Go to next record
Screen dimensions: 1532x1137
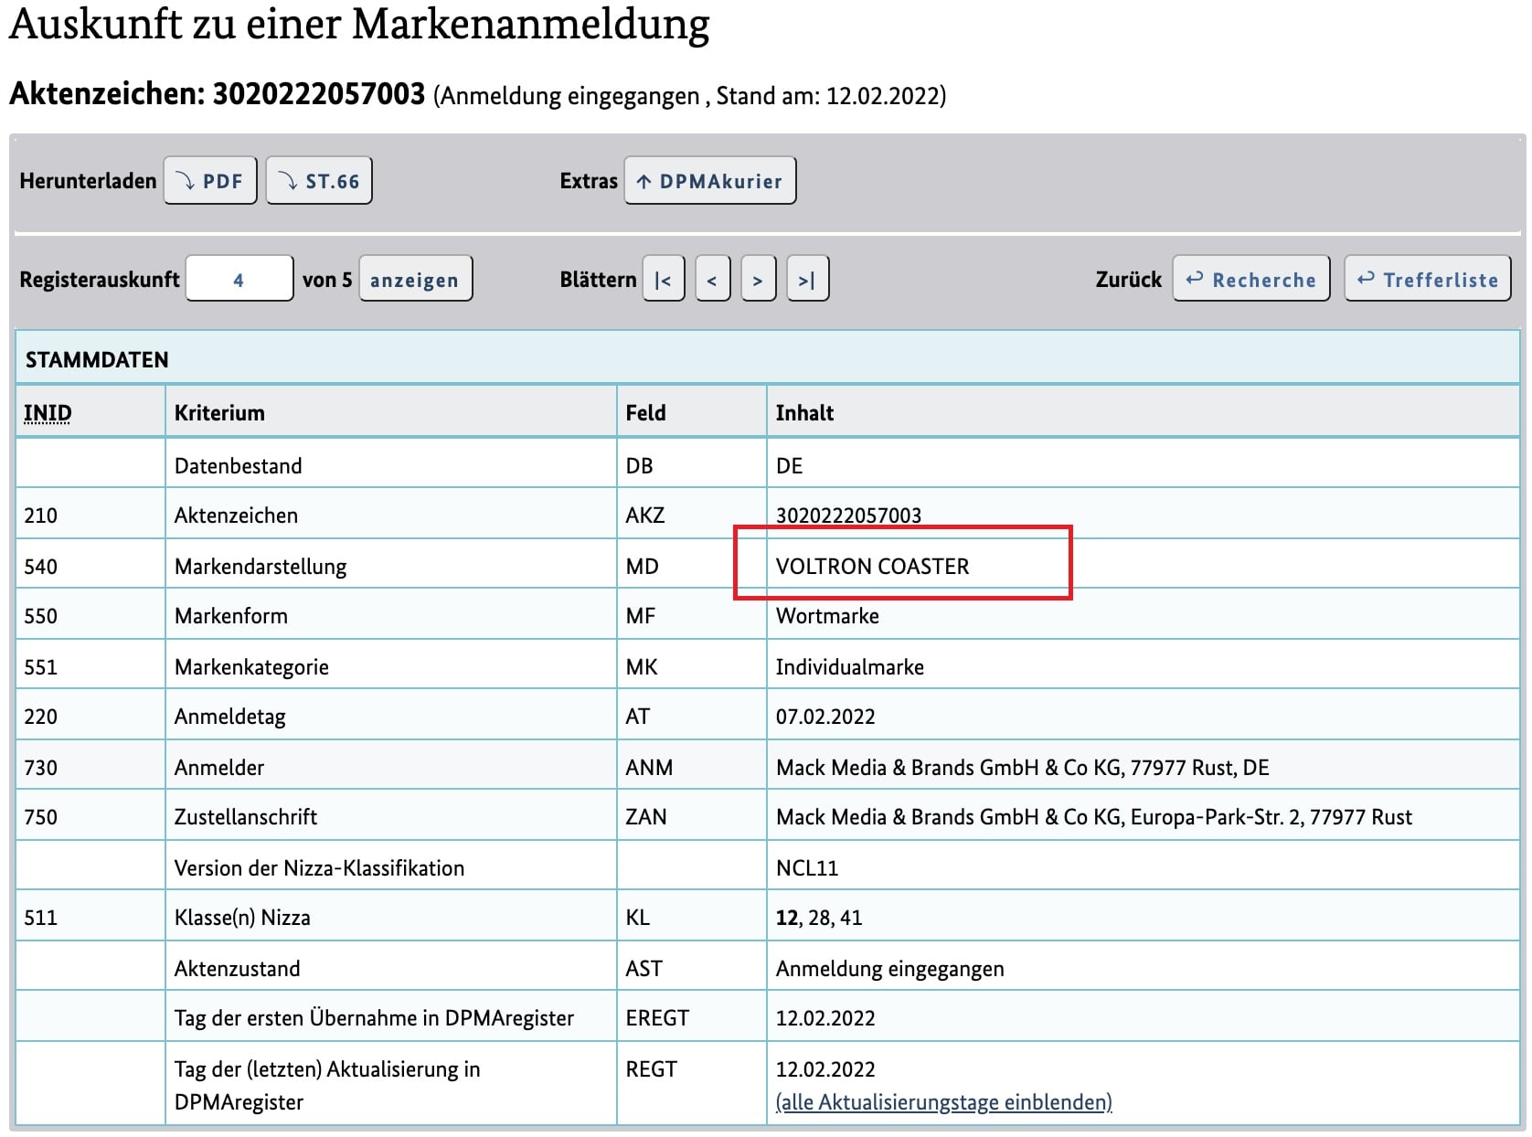(758, 280)
